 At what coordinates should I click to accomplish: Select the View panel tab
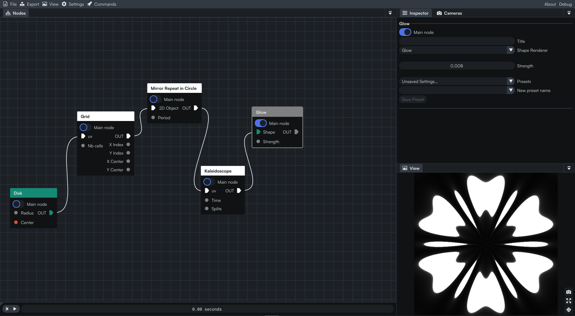tap(411, 168)
